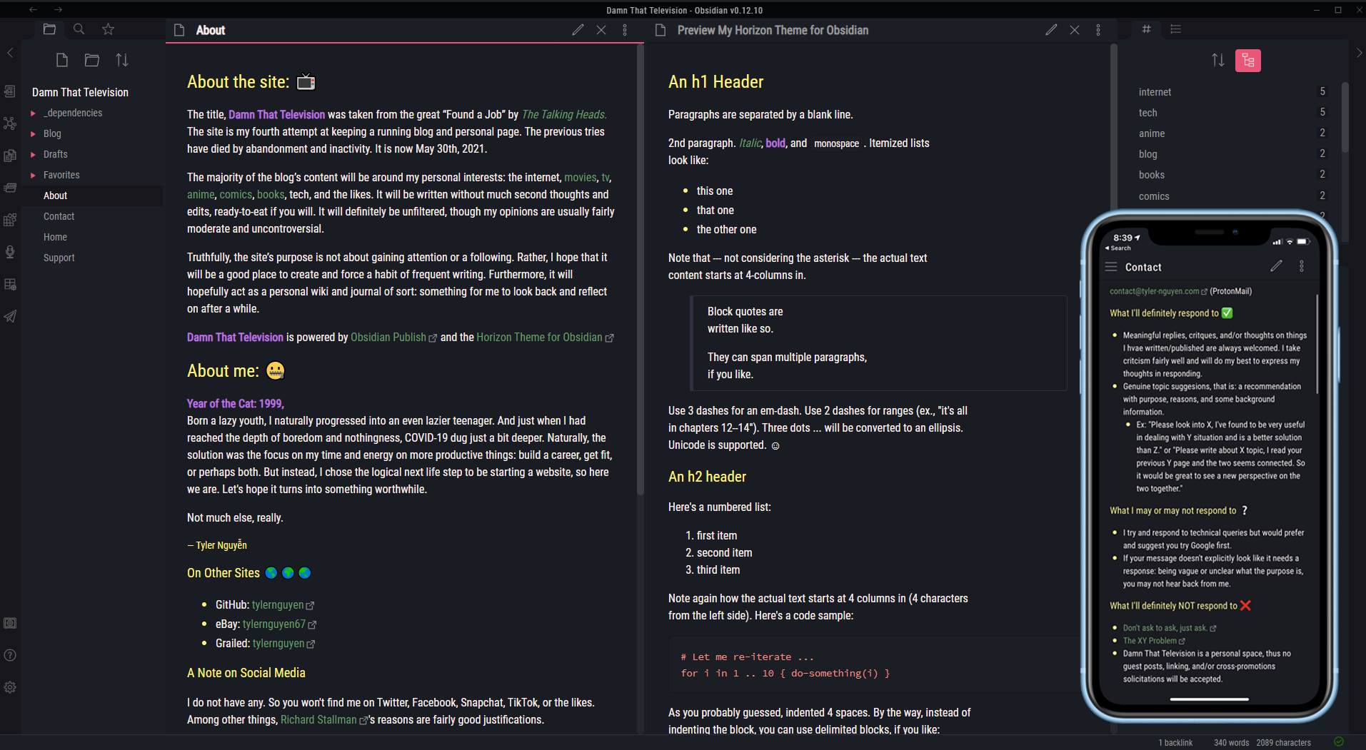
Task: Open the Horizon Theme for Obsidian link
Action: click(545, 337)
